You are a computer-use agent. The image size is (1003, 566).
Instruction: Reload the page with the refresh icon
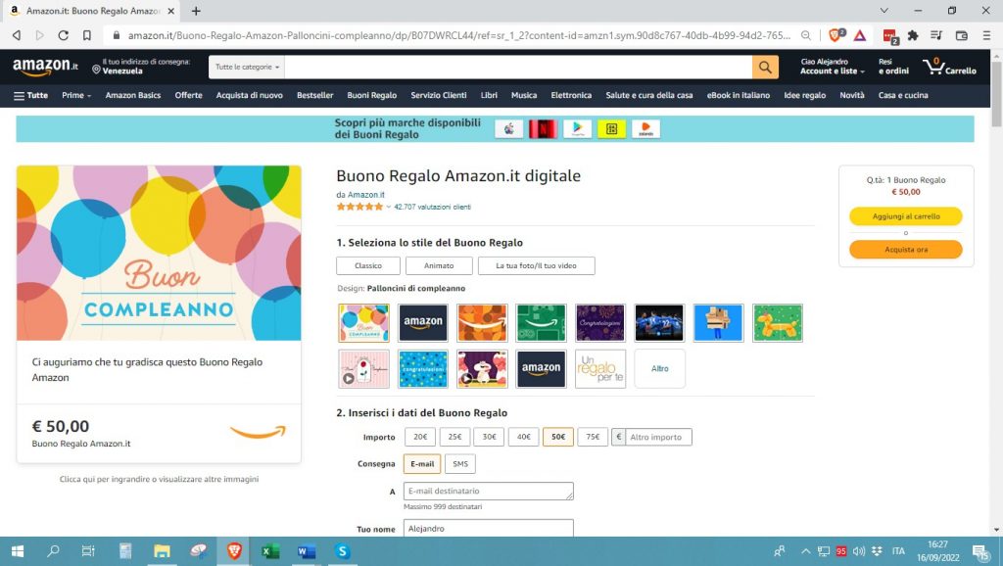64,35
